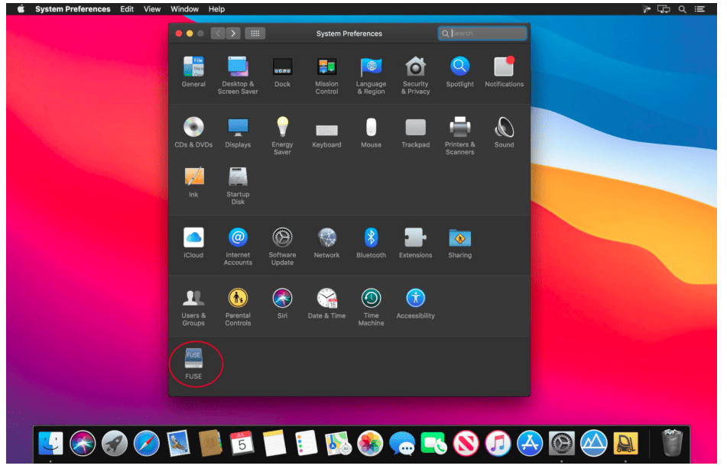Image resolution: width=727 pixels, height=472 pixels.
Task: Open the Edit menu
Action: [x=127, y=9]
